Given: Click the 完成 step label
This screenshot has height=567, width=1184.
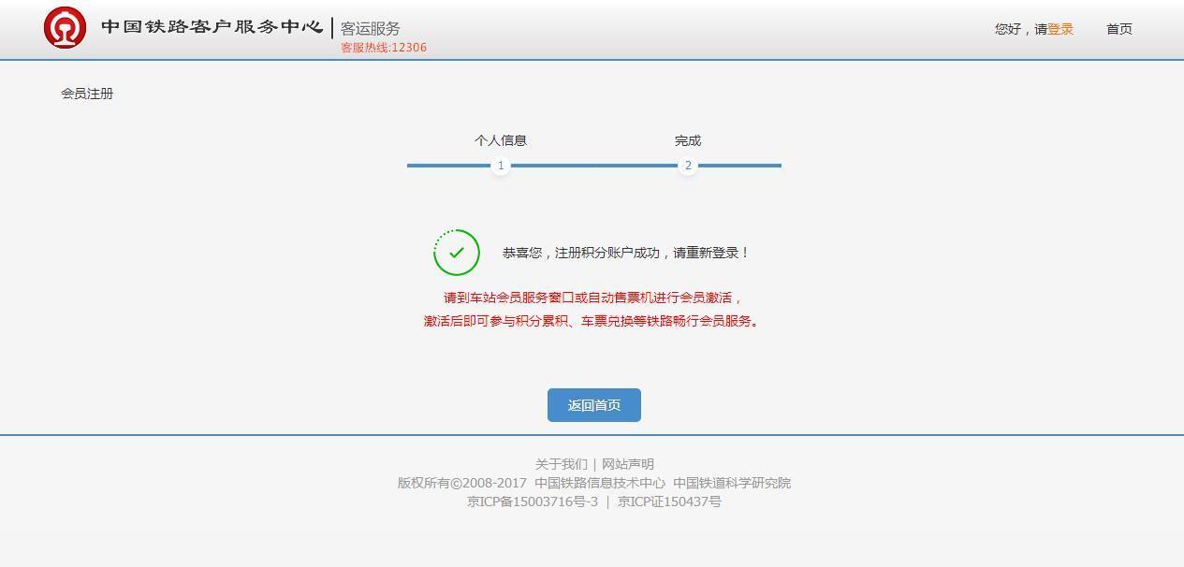Looking at the screenshot, I should click(x=688, y=140).
